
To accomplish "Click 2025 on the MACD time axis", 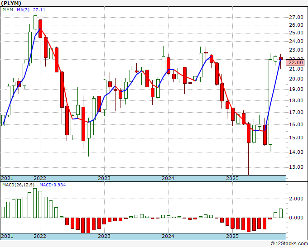I will click(x=232, y=236).
